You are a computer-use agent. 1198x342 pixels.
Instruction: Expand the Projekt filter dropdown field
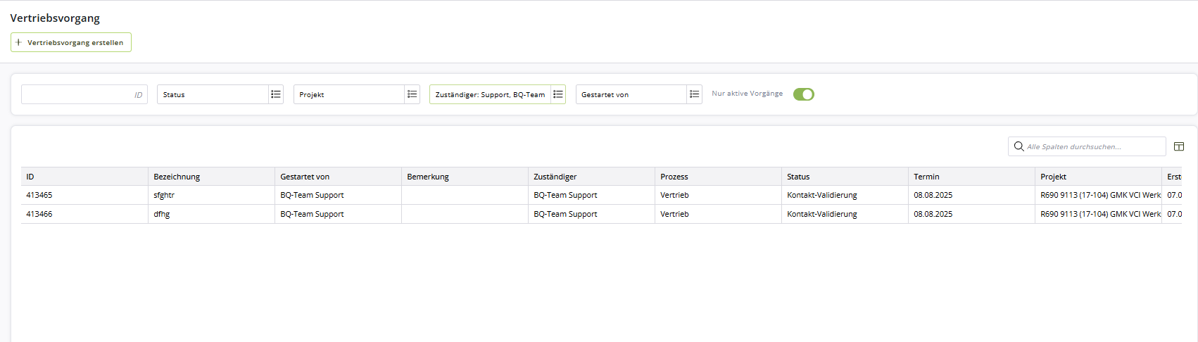click(349, 94)
